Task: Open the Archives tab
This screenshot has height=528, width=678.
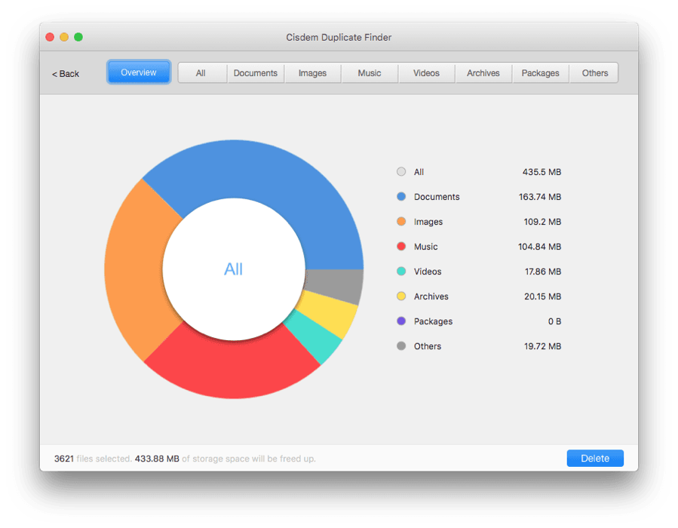Action: (483, 73)
